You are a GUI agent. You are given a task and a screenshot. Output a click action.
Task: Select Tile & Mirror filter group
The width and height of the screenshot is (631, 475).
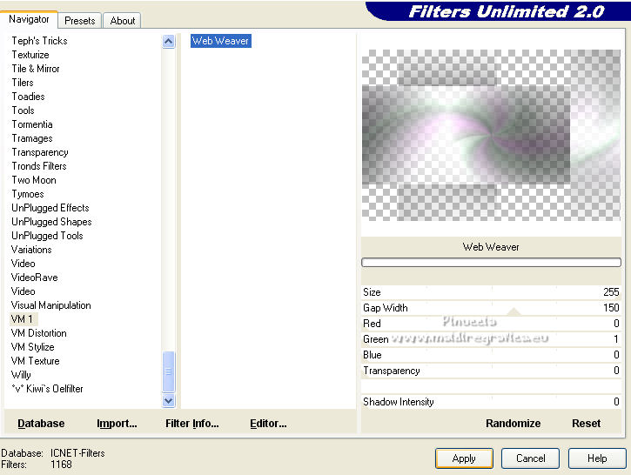pyautogui.click(x=36, y=69)
